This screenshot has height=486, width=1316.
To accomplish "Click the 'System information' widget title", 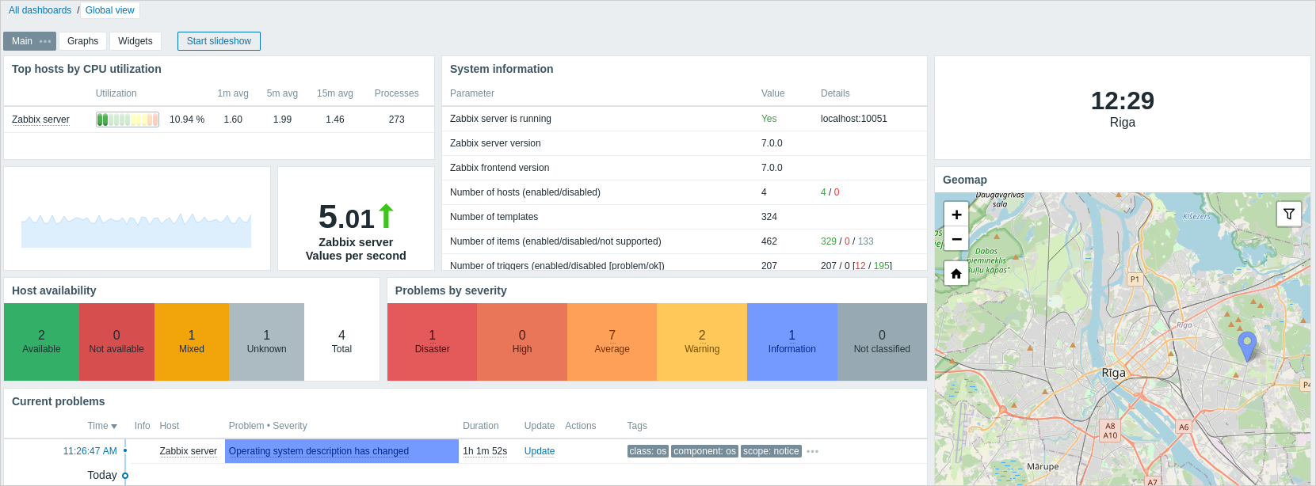I will click(502, 69).
